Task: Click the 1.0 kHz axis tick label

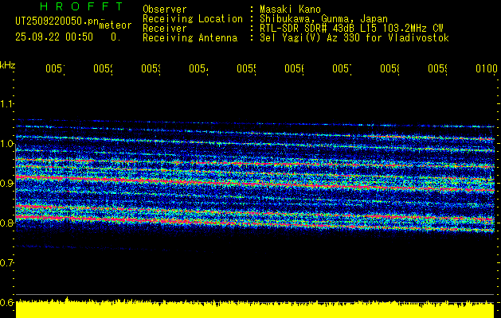Action: pos(6,144)
